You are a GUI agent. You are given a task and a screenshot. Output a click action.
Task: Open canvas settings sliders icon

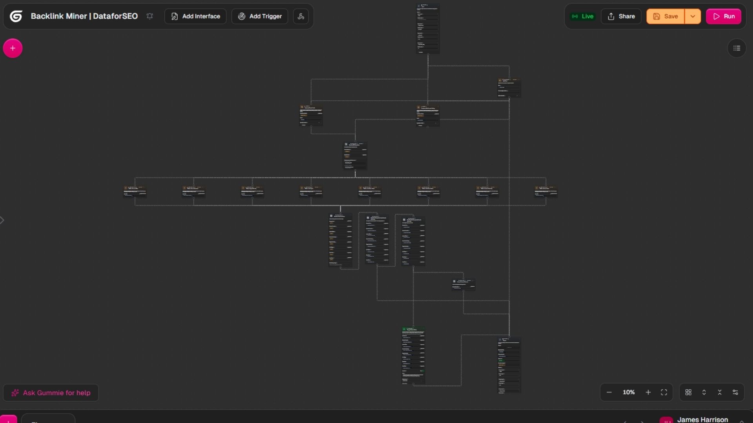pyautogui.click(x=735, y=392)
